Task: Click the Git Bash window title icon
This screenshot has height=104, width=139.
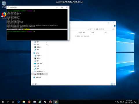Action: point(8,7)
